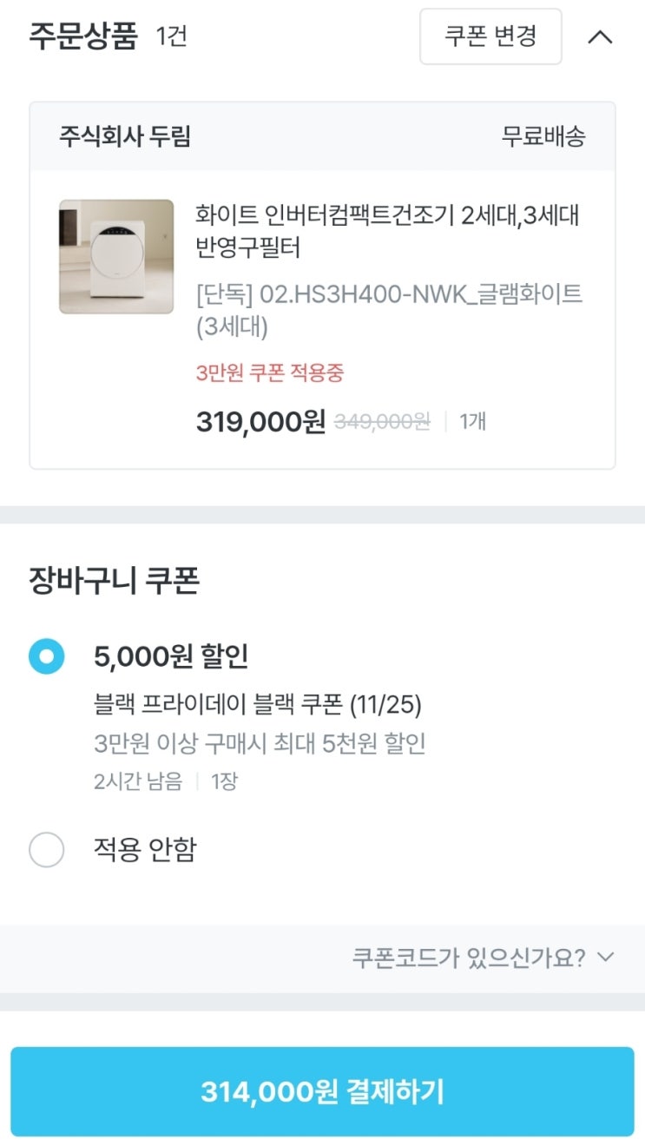The image size is (645, 1146).
Task: Tap the 무료배송 shipping label
Action: (x=543, y=136)
